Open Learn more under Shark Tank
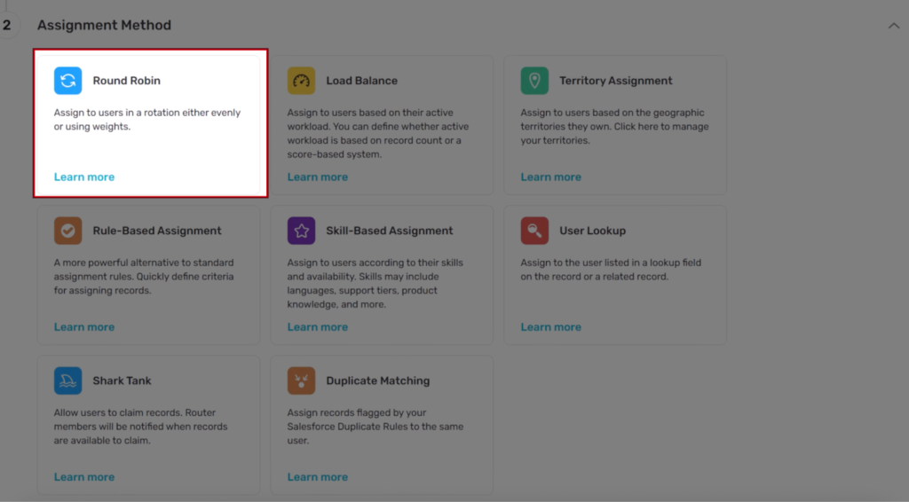This screenshot has width=909, height=502. tap(84, 477)
